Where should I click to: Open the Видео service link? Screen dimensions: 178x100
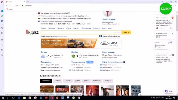[x=43, y=28]
